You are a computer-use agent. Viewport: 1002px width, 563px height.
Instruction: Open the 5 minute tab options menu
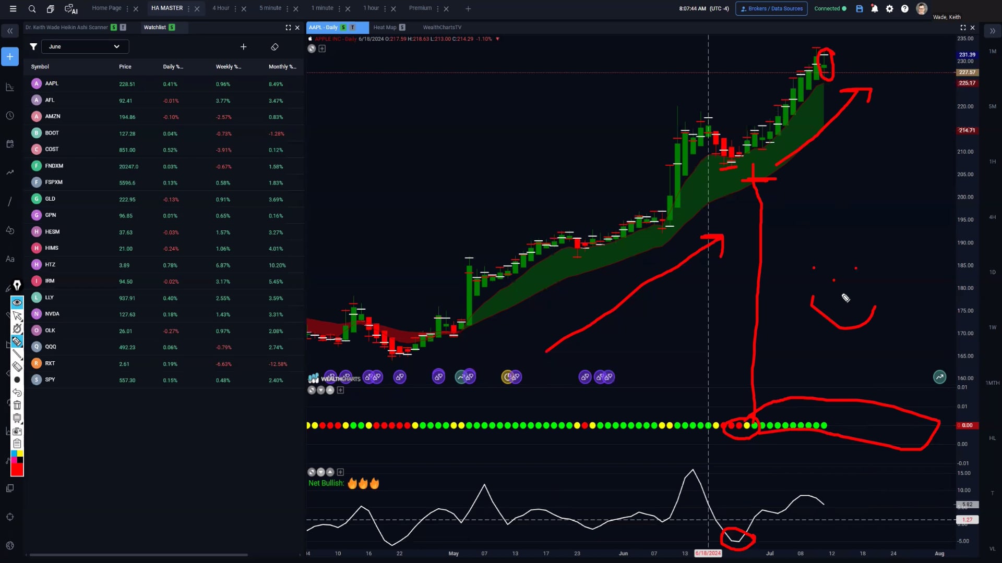tap(287, 9)
